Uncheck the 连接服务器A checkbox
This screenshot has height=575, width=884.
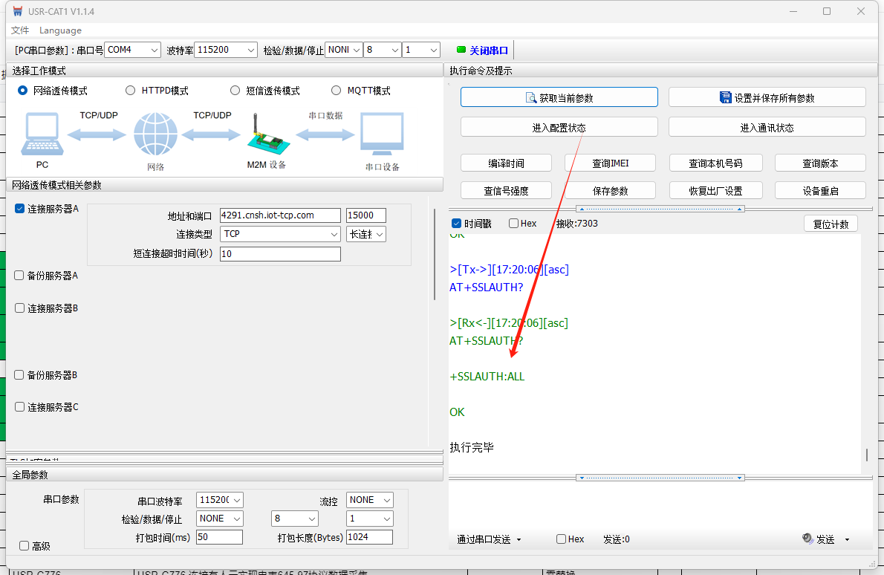(20, 209)
